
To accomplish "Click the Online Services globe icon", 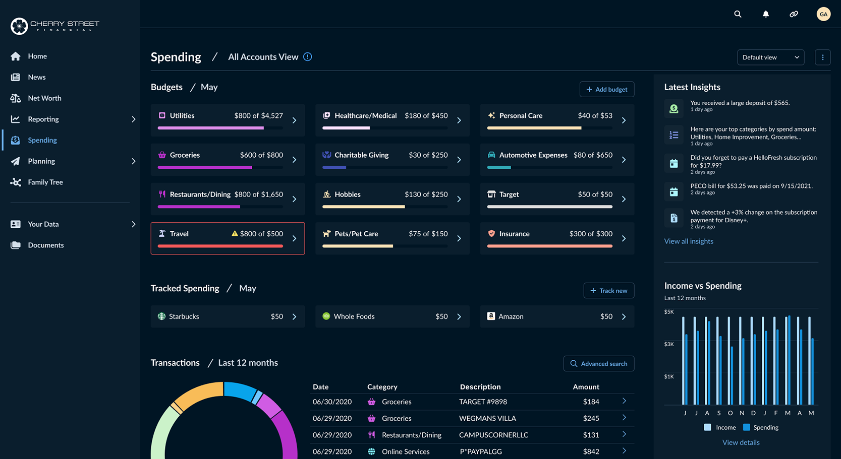I will click(x=371, y=451).
